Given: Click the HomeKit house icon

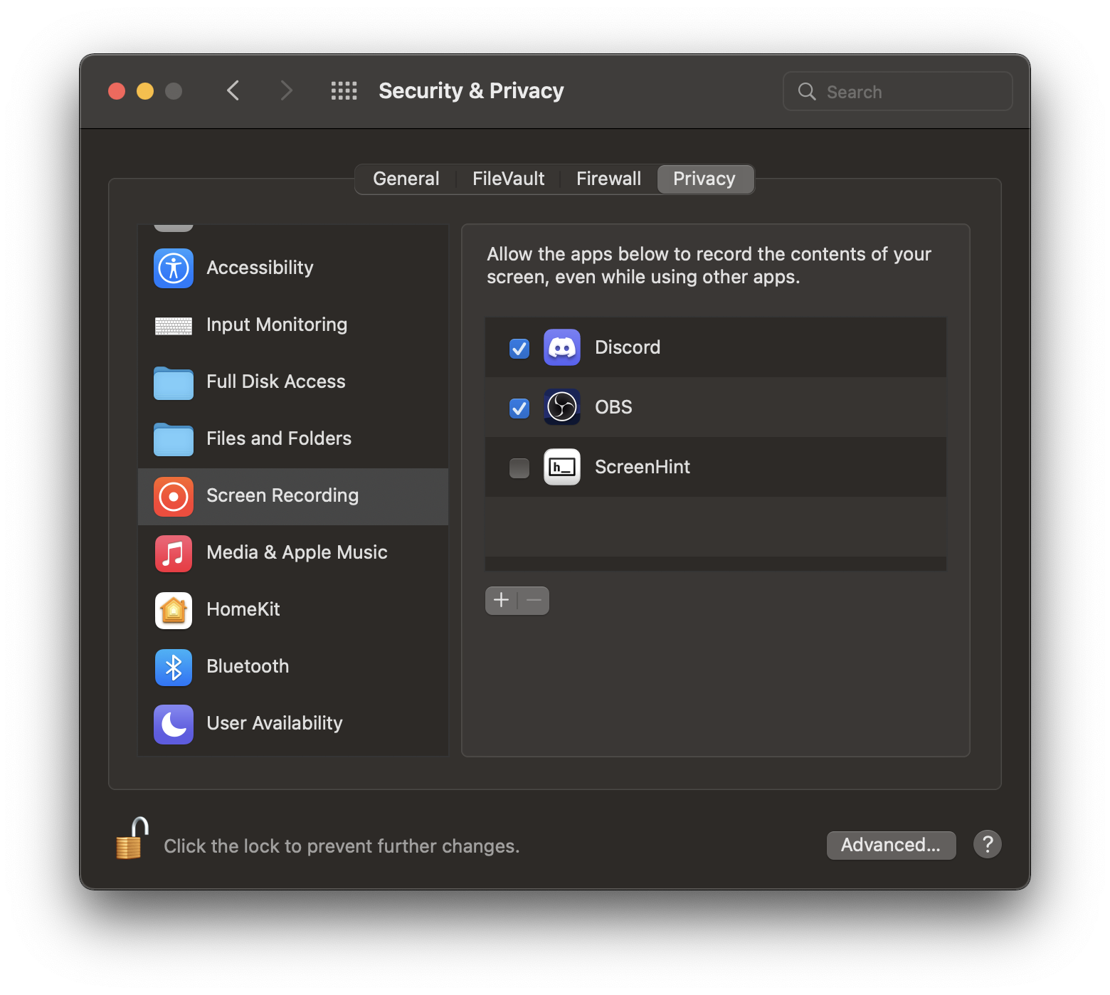Looking at the screenshot, I should coord(174,611).
